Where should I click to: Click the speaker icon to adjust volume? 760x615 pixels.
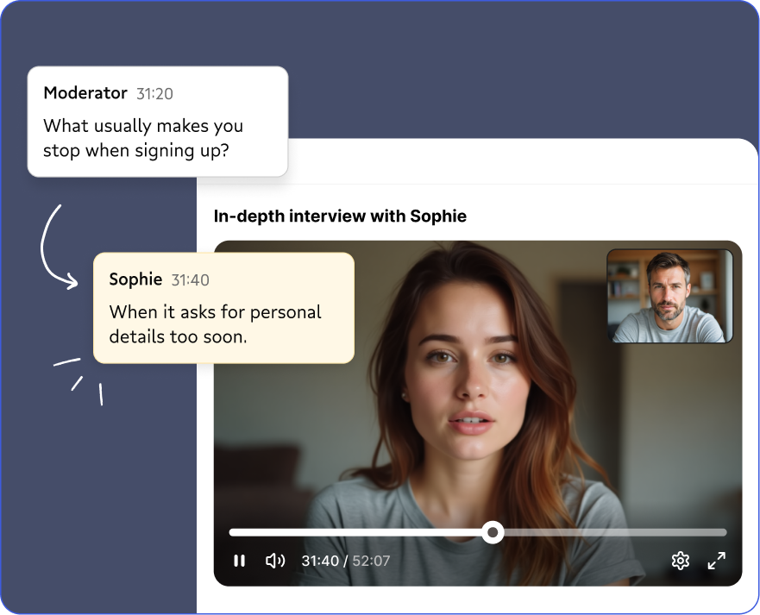point(274,561)
